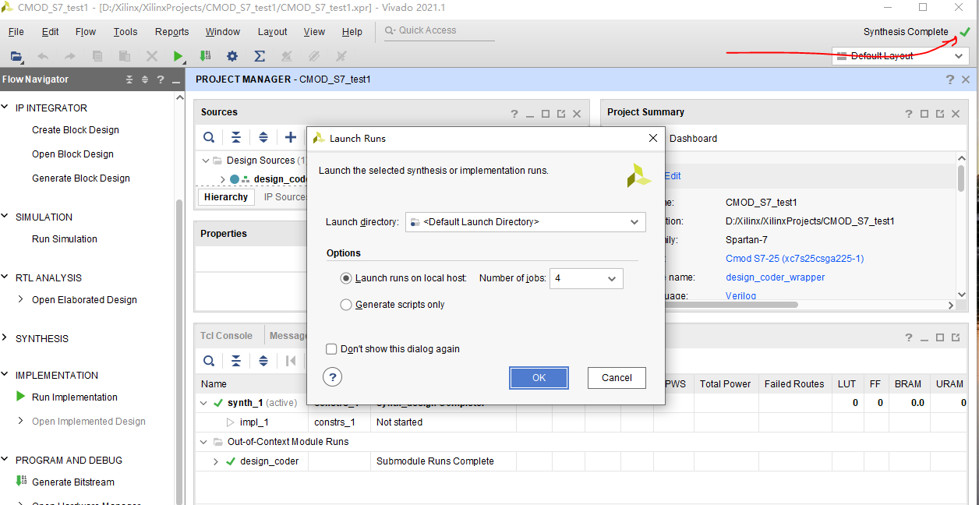Click Run Implementation in Flow Navigator
Image resolution: width=979 pixels, height=505 pixels.
point(75,397)
